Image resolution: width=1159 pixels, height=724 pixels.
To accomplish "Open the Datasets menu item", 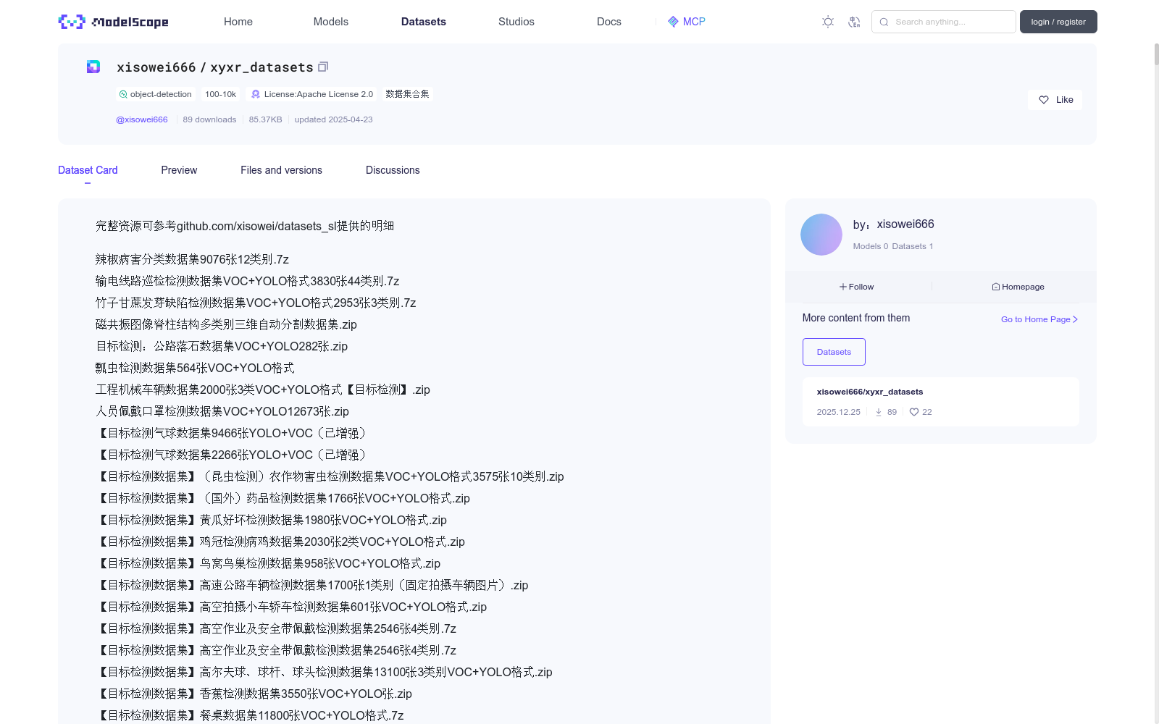I will [424, 22].
